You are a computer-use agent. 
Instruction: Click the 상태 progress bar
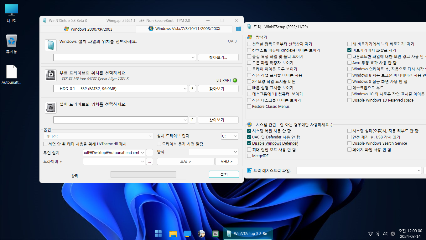143,174
